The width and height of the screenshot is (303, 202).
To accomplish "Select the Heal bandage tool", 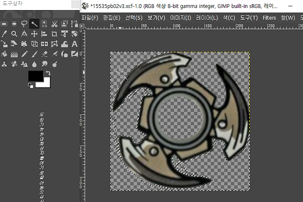I will (x=14, y=64).
